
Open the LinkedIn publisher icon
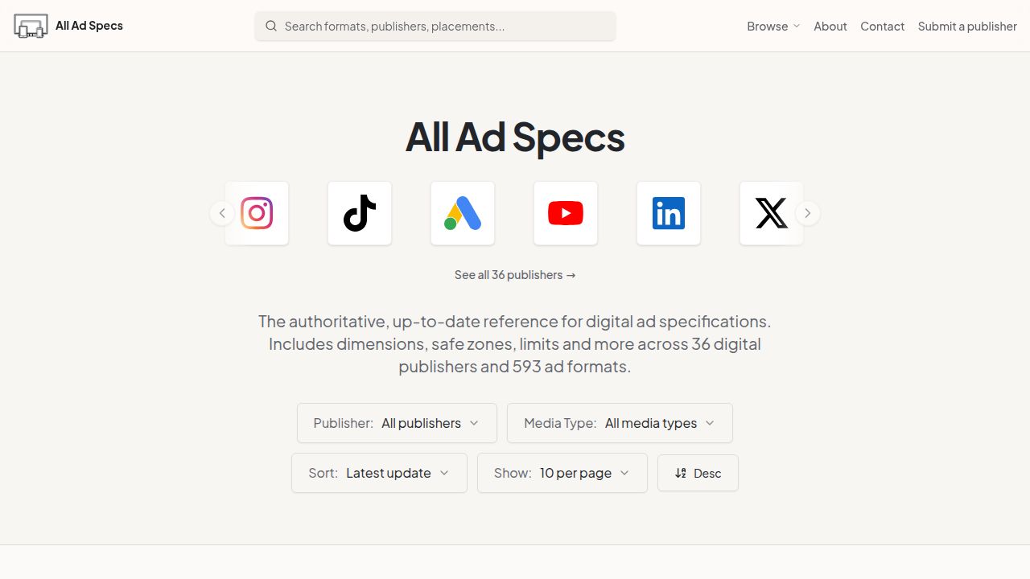coord(669,213)
